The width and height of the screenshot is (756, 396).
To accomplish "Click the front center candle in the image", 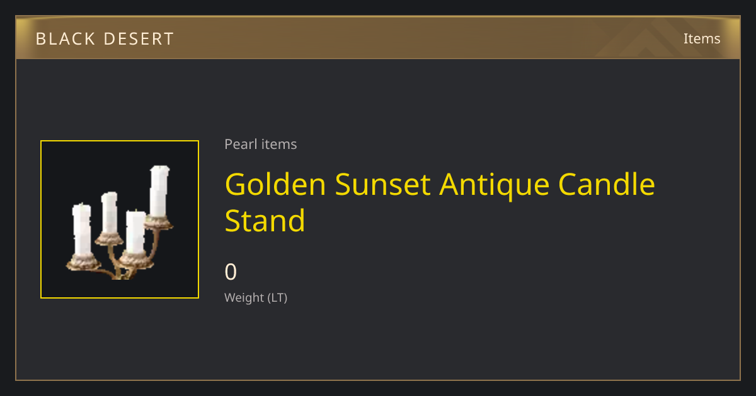I will pos(135,232).
